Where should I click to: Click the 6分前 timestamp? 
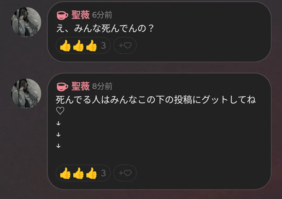pyautogui.click(x=102, y=15)
